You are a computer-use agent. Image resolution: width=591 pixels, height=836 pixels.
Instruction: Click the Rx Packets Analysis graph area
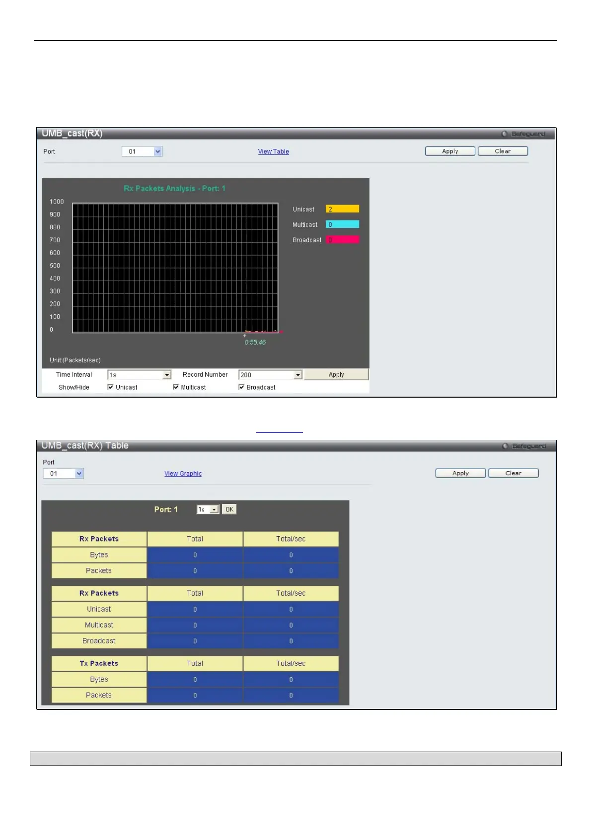(175, 268)
